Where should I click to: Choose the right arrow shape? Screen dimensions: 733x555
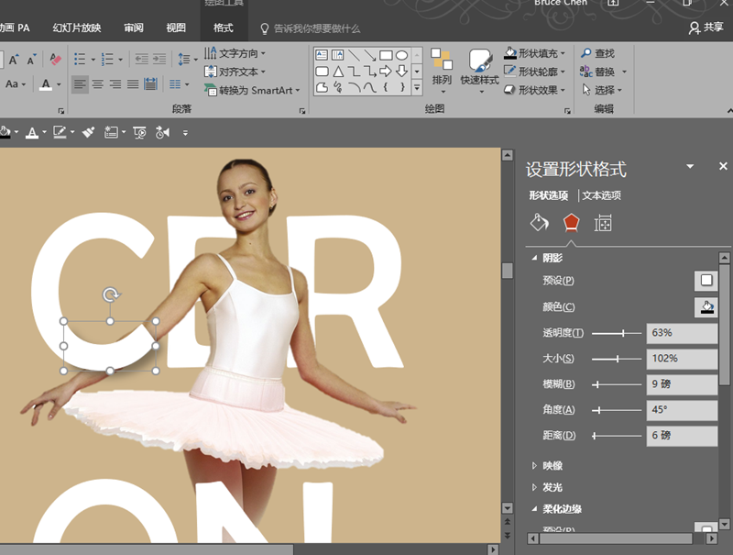[386, 72]
